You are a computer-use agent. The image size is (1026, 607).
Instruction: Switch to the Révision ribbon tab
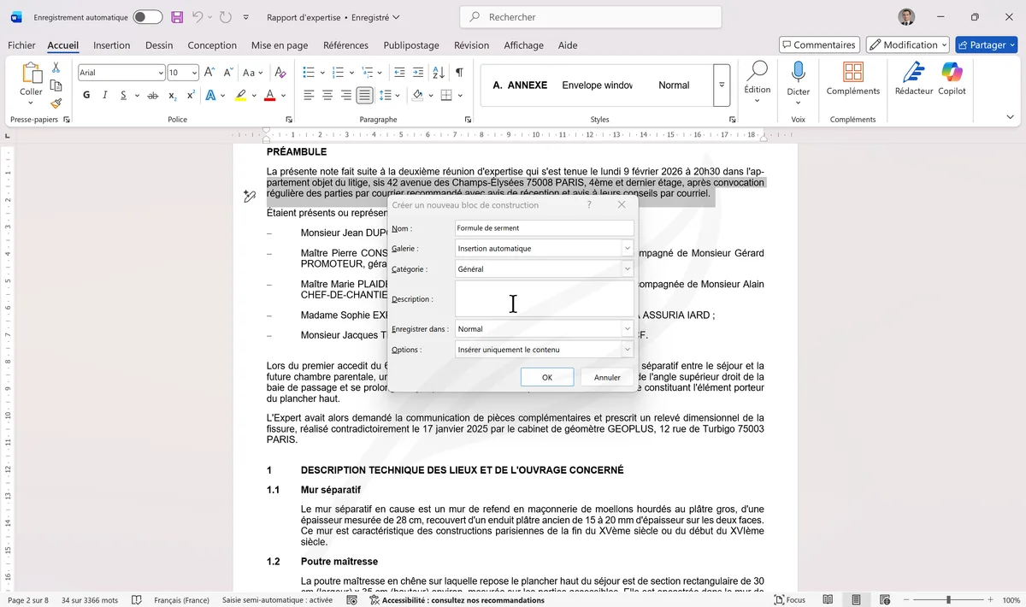tap(472, 45)
